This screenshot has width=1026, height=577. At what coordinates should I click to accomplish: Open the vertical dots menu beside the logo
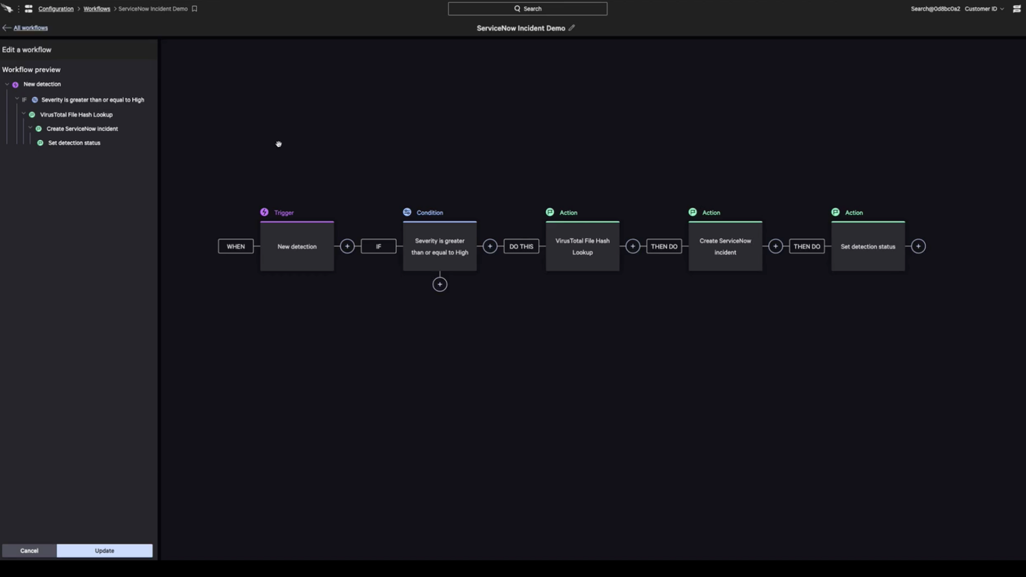[18, 9]
